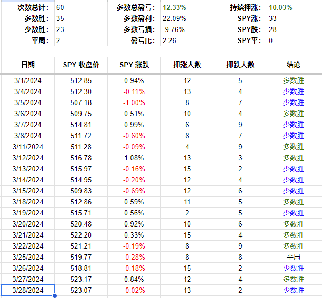The height and width of the screenshot is (298, 322).
Task: Select the 结论 cell for 3/28/2024
Action: (294, 290)
